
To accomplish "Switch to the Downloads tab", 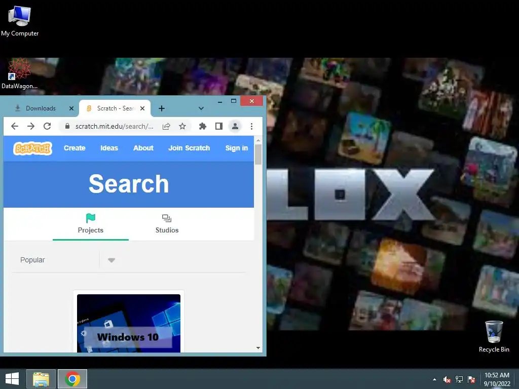I will [x=41, y=108].
